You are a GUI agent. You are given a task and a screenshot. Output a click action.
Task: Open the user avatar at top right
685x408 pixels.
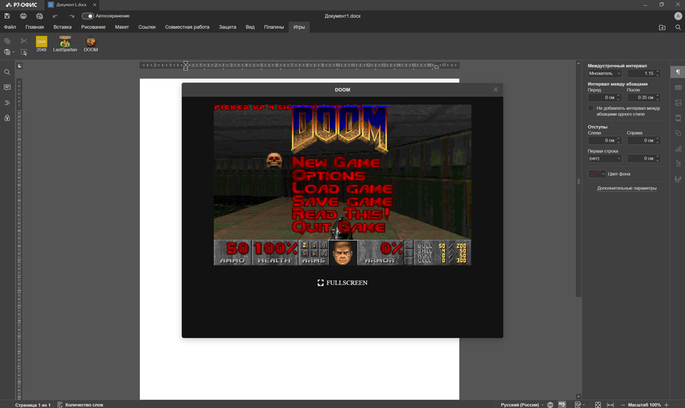click(678, 16)
